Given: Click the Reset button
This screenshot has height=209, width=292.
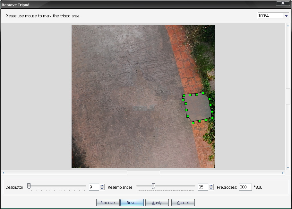Looking at the screenshot, I should tap(132, 203).
